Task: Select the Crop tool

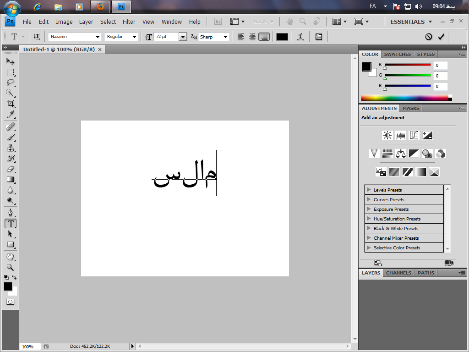Action: (x=10, y=104)
